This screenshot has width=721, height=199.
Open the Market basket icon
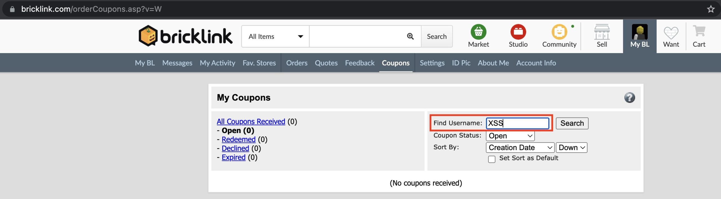point(478,32)
